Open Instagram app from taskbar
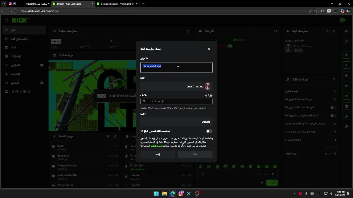The width and height of the screenshot is (353, 198). 181,194
